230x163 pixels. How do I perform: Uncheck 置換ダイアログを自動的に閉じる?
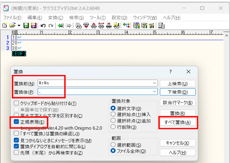(x=16, y=146)
